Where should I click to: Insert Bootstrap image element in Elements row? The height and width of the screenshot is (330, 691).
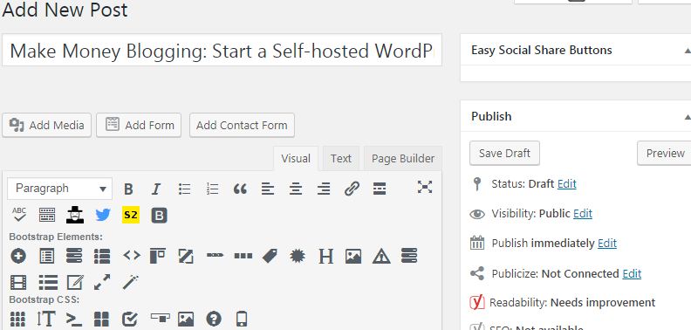coord(353,257)
